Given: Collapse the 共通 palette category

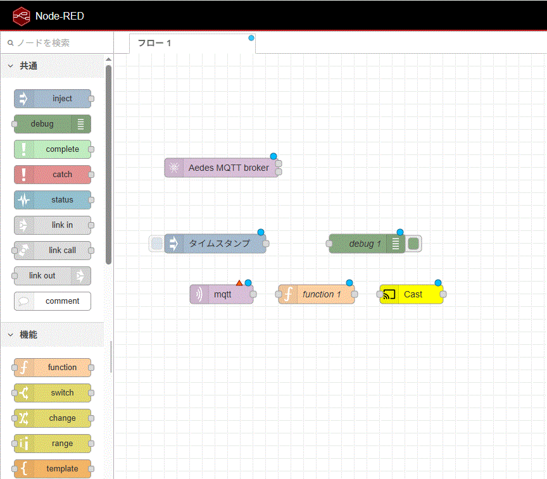Looking at the screenshot, I should [11, 66].
